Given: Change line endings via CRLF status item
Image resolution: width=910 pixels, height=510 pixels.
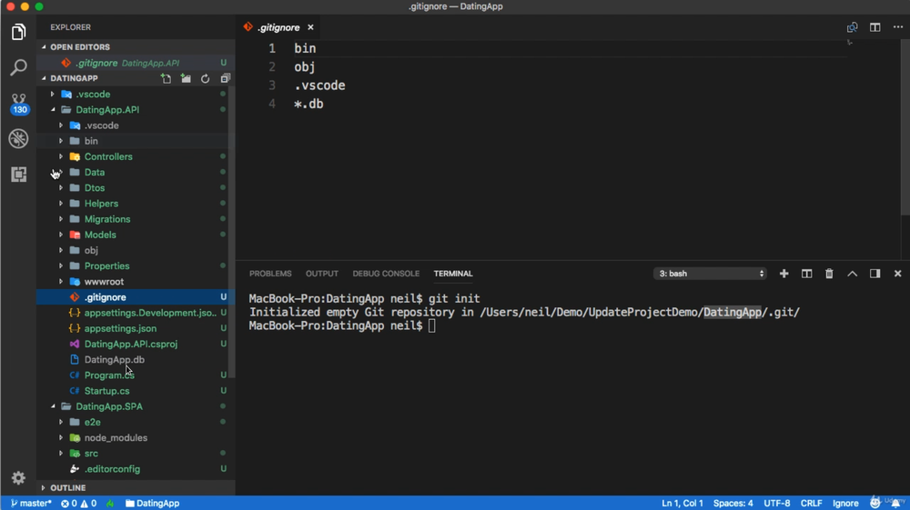Looking at the screenshot, I should (x=812, y=503).
